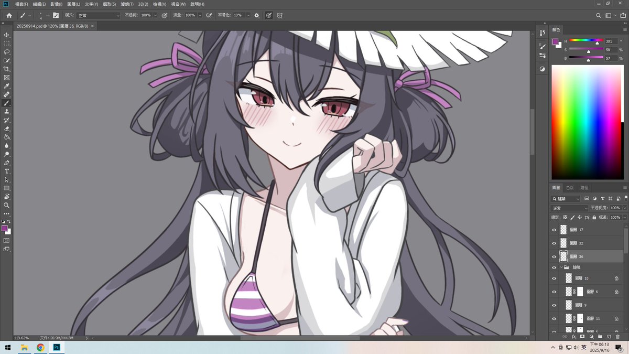Add layer style fx icon
629x354 pixels.
[x=573, y=336]
